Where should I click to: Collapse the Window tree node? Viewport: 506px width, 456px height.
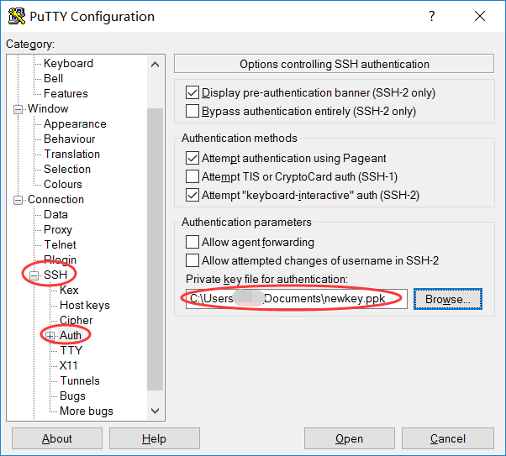point(18,109)
